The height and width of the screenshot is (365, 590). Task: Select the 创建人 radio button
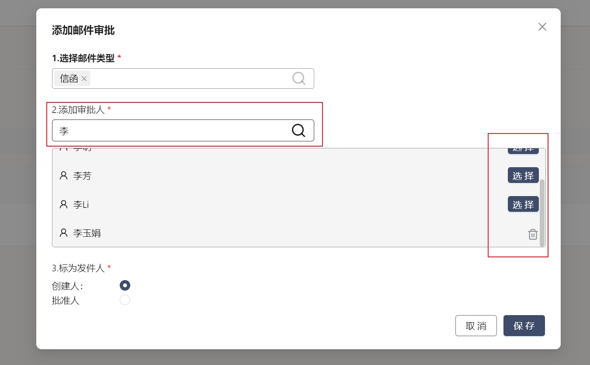(125, 285)
